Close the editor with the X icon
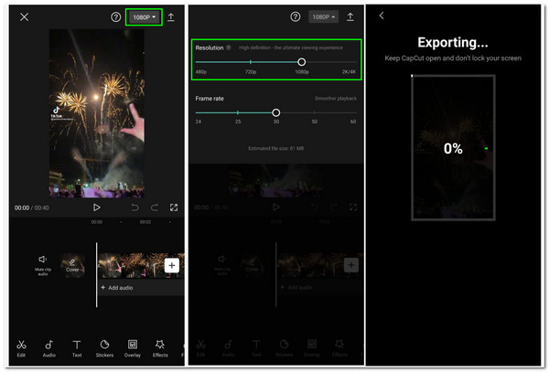 [25, 16]
